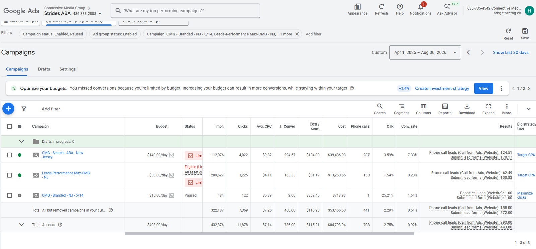Go to the previous date range
This screenshot has height=249, width=536.
tap(468, 52)
